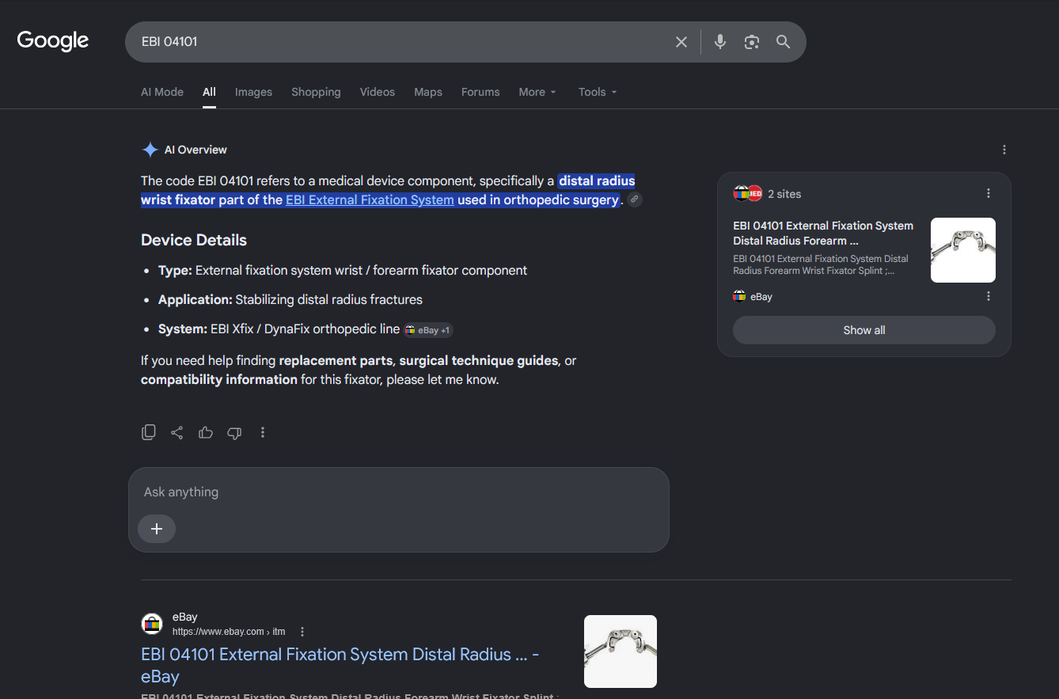Open more options beside the thumbs down

click(263, 432)
